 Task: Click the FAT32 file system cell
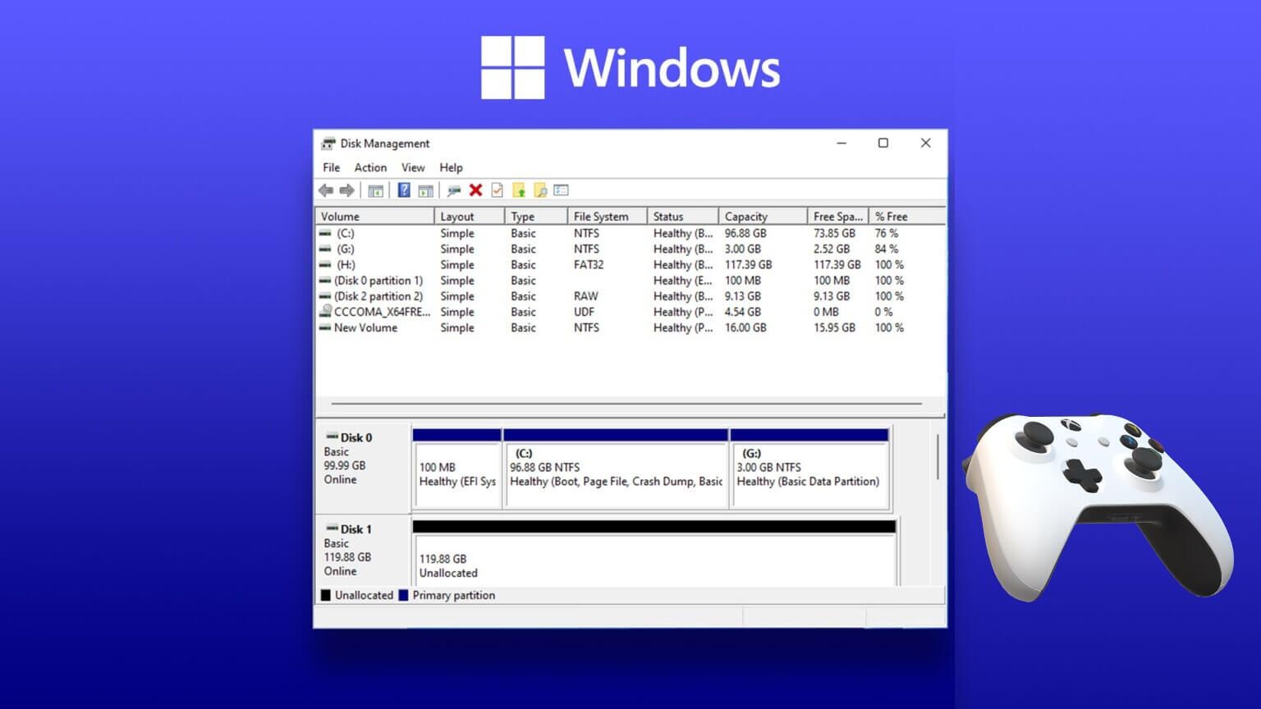(x=589, y=265)
